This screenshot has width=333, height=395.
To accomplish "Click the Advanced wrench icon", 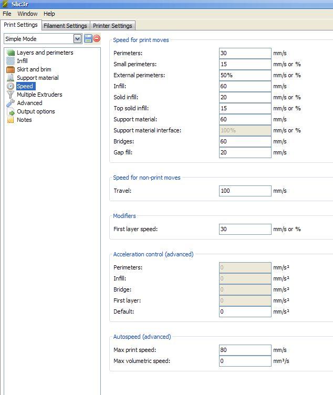I will pyautogui.click(x=11, y=103).
